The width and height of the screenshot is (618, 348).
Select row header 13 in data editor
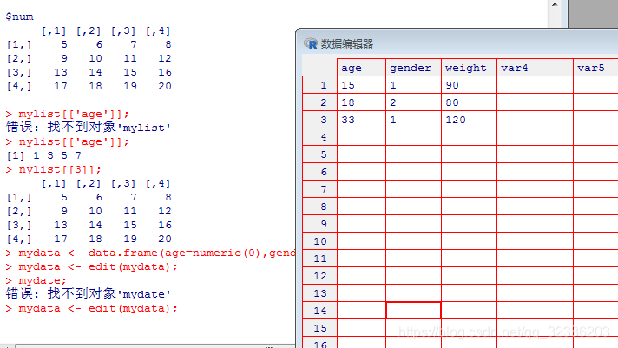tap(319, 293)
